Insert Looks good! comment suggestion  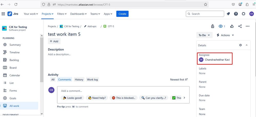[x=73, y=98]
